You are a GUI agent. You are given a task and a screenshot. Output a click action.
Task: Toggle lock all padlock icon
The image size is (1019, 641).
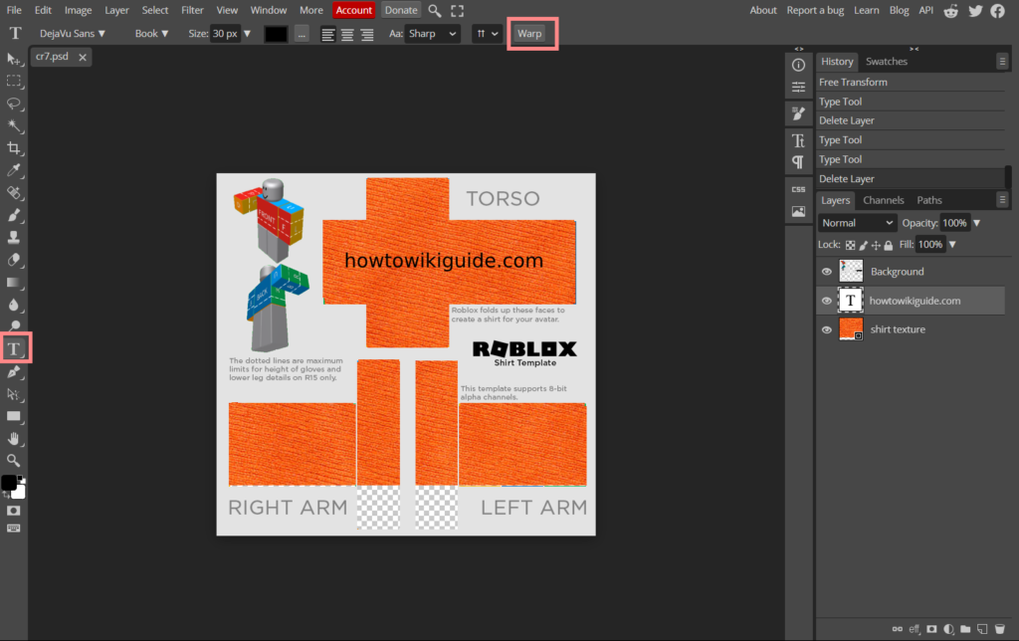click(x=889, y=245)
